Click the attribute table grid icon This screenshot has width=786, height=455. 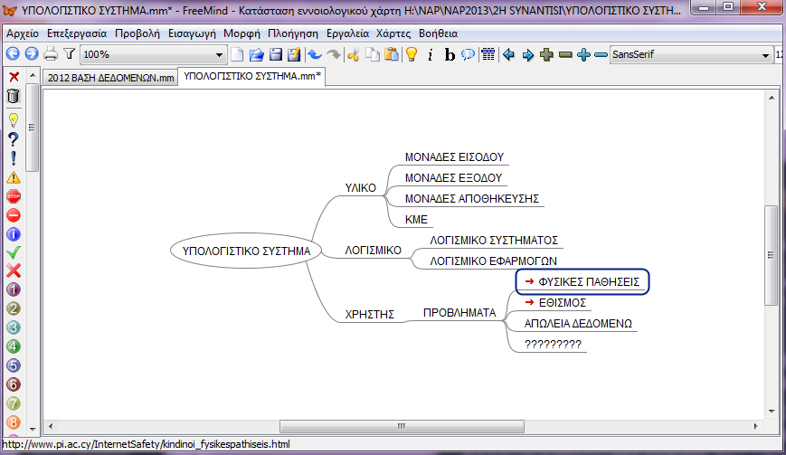pos(488,54)
